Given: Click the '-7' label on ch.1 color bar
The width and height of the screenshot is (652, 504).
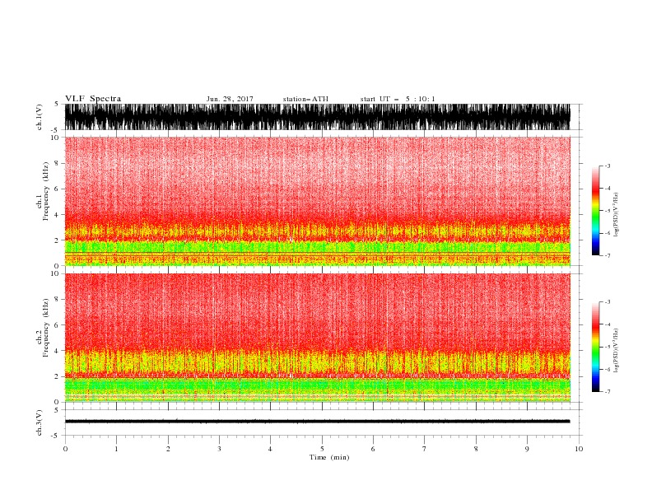Looking at the screenshot, I should pos(608,255).
